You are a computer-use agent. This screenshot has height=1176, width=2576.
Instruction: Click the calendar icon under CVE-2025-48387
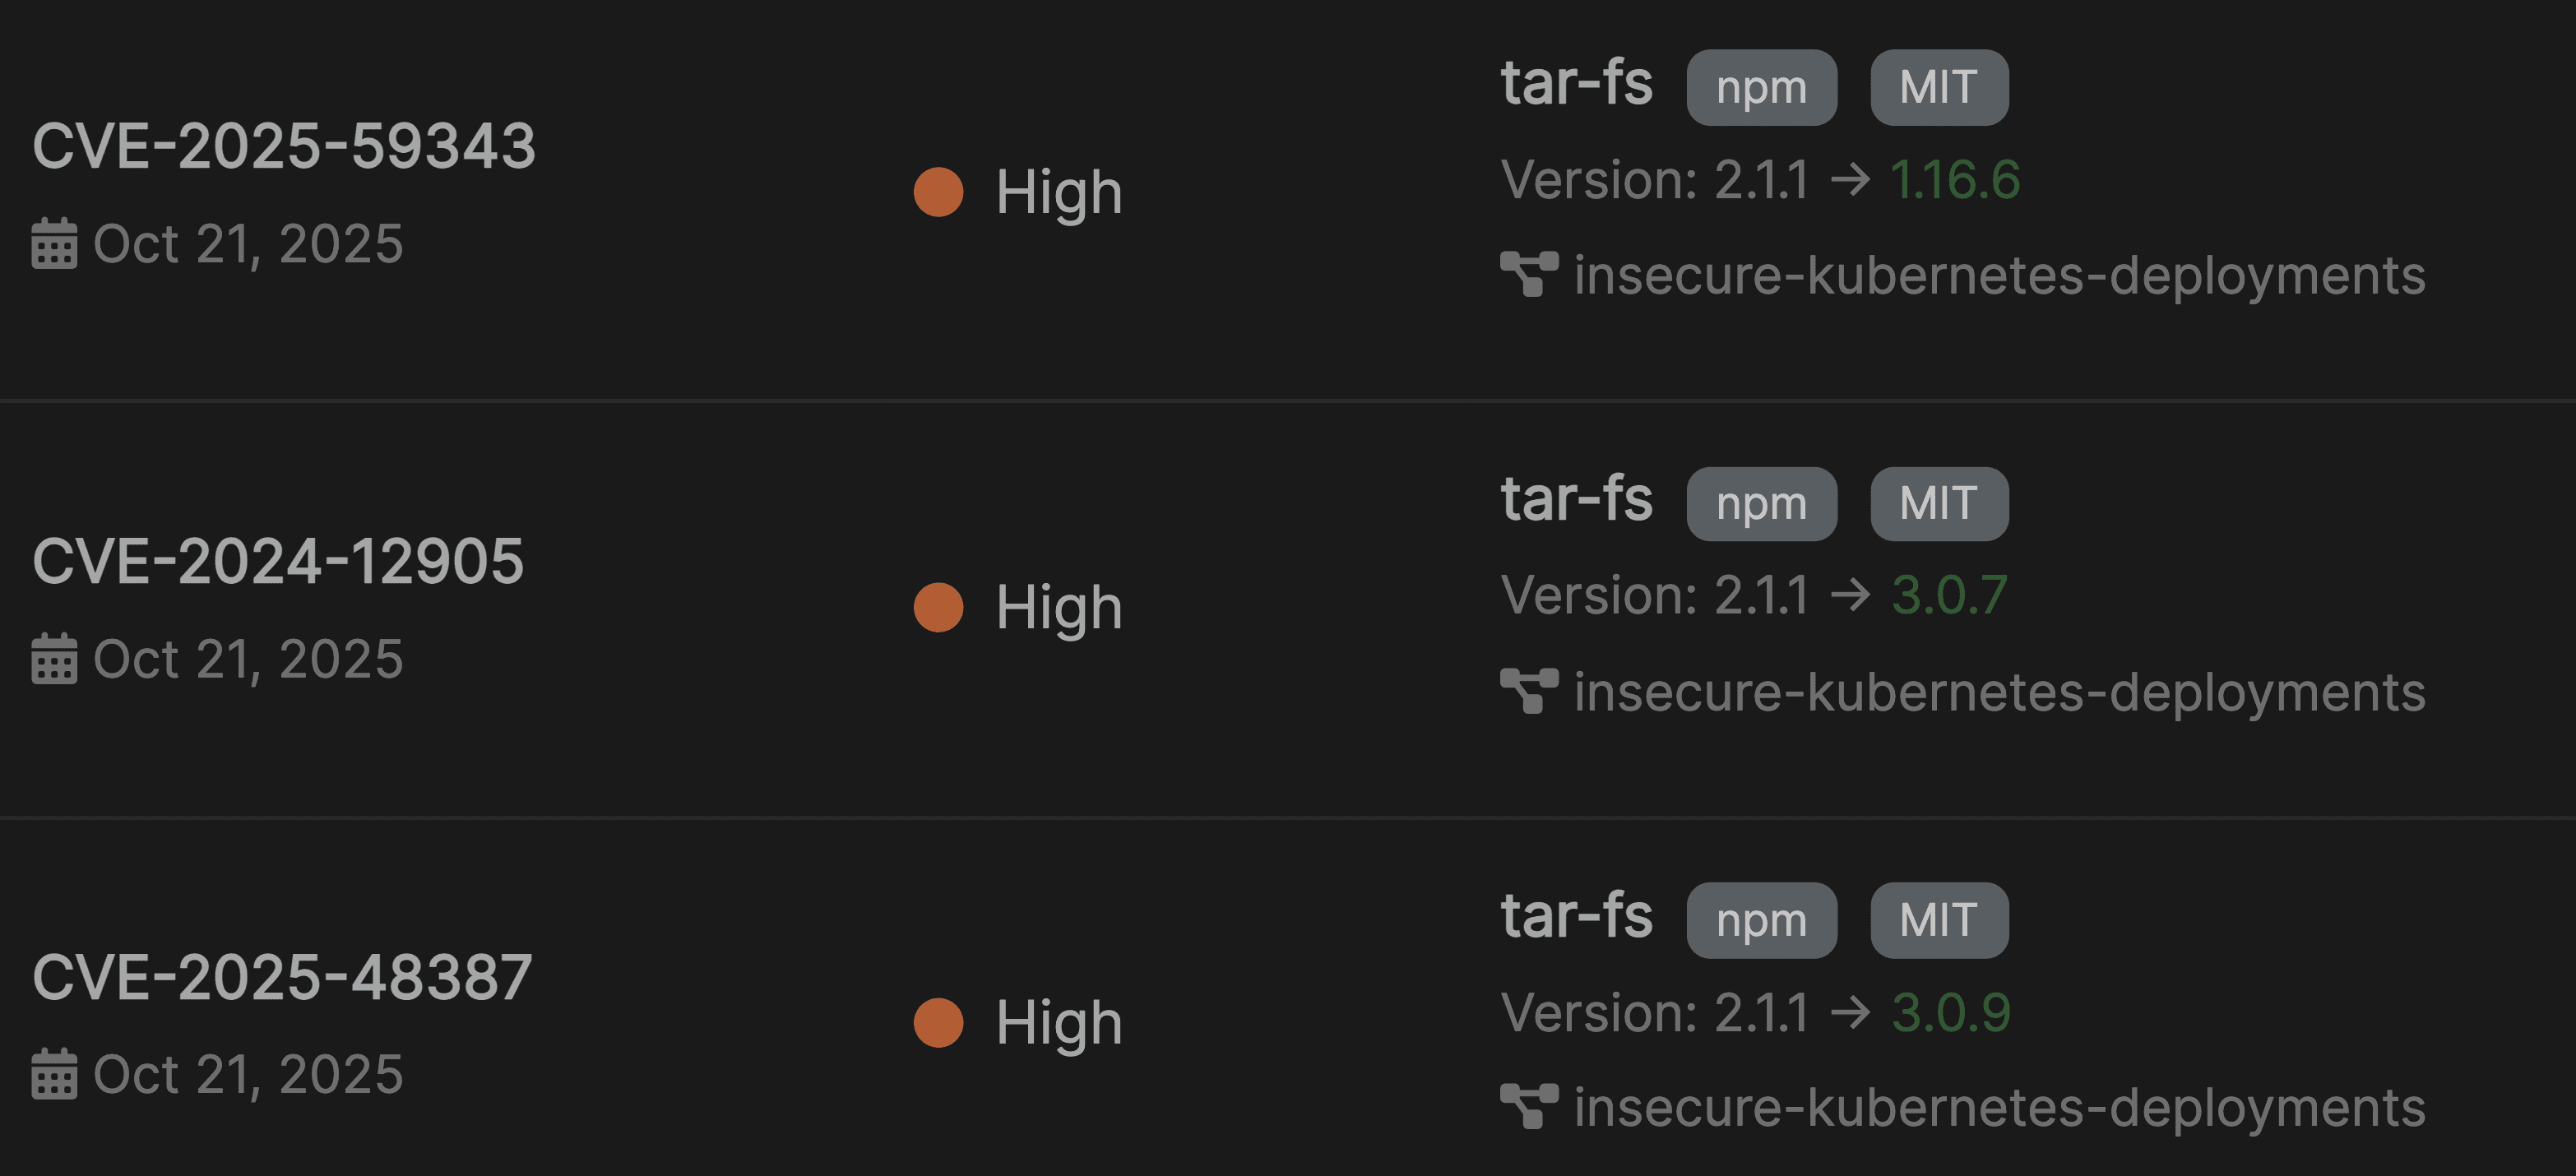tap(54, 1074)
